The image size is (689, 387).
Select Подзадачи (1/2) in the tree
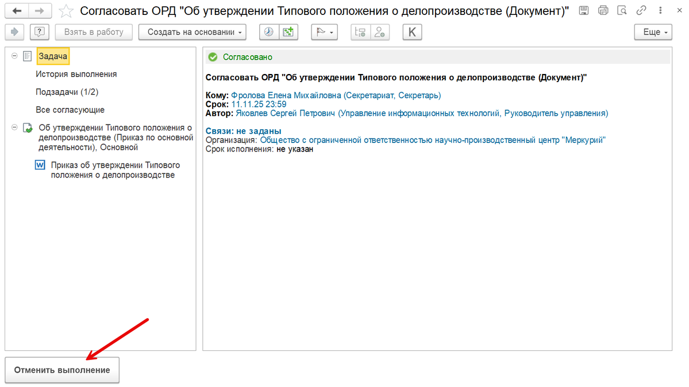67,92
